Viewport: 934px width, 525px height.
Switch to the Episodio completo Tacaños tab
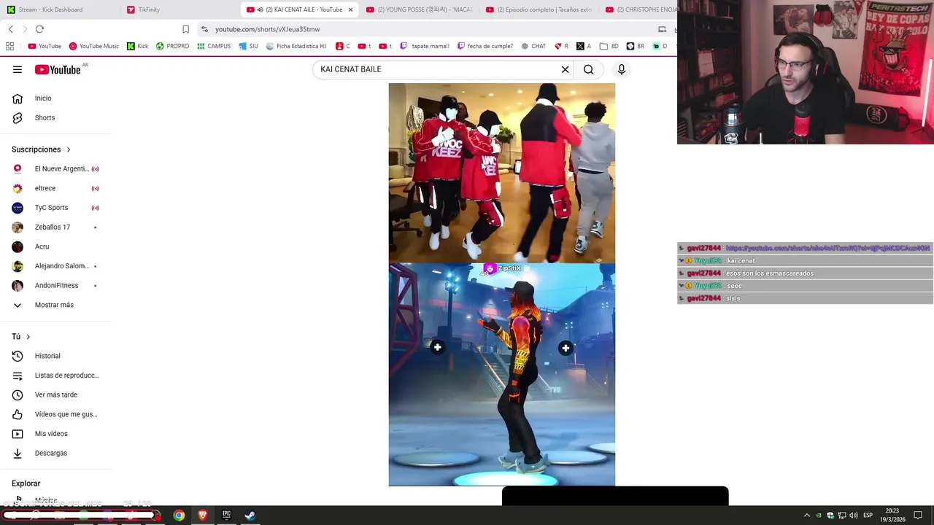539,9
